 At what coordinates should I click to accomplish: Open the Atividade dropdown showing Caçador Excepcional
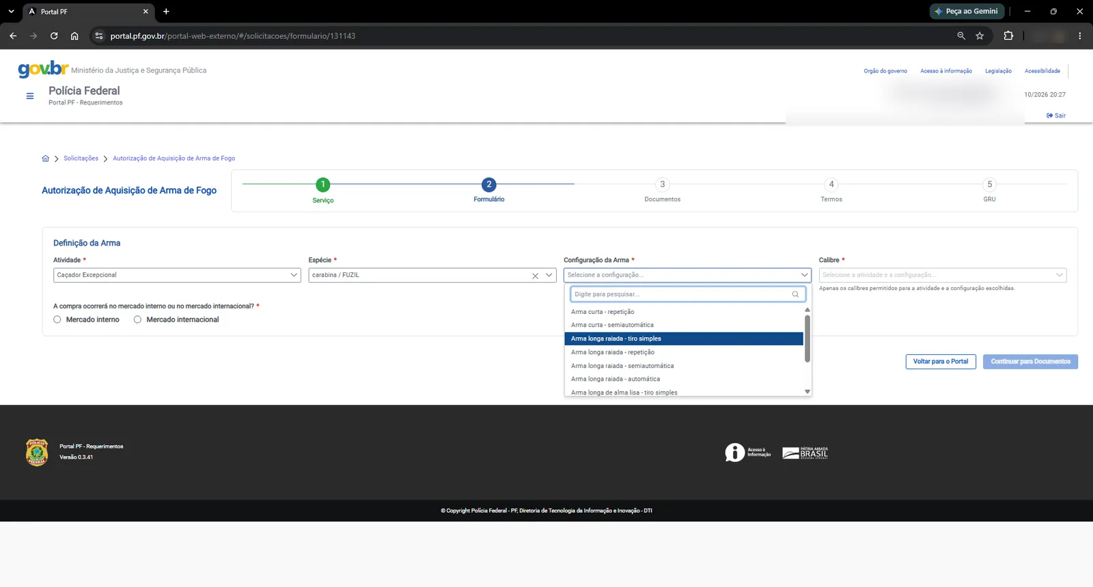tap(177, 275)
